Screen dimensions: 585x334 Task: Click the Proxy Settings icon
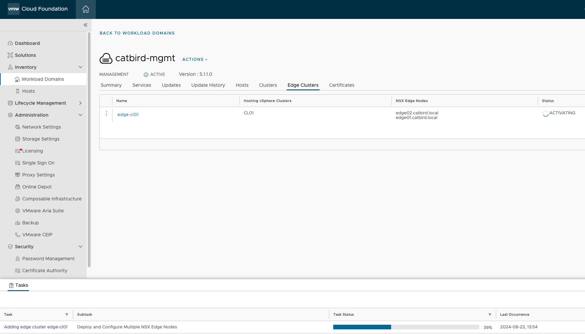[x=18, y=175]
